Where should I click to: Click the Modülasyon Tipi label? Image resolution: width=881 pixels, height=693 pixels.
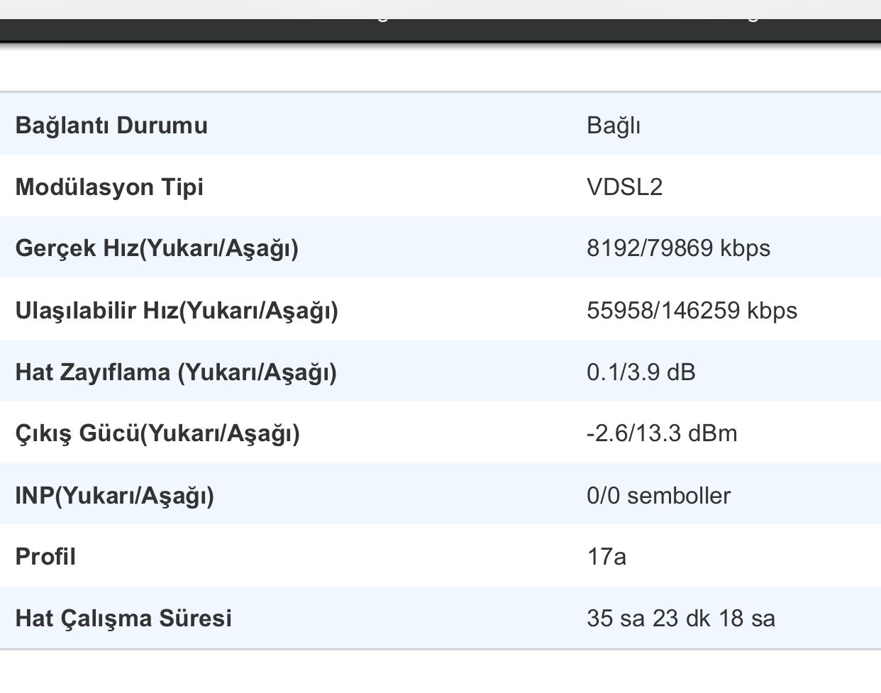pyautogui.click(x=109, y=187)
